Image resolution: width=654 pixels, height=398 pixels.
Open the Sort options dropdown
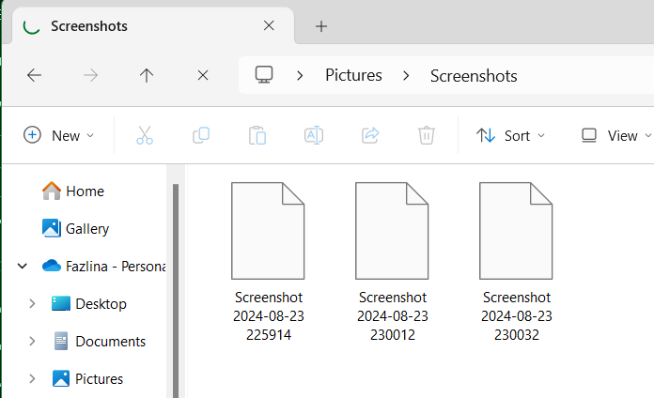pyautogui.click(x=510, y=135)
